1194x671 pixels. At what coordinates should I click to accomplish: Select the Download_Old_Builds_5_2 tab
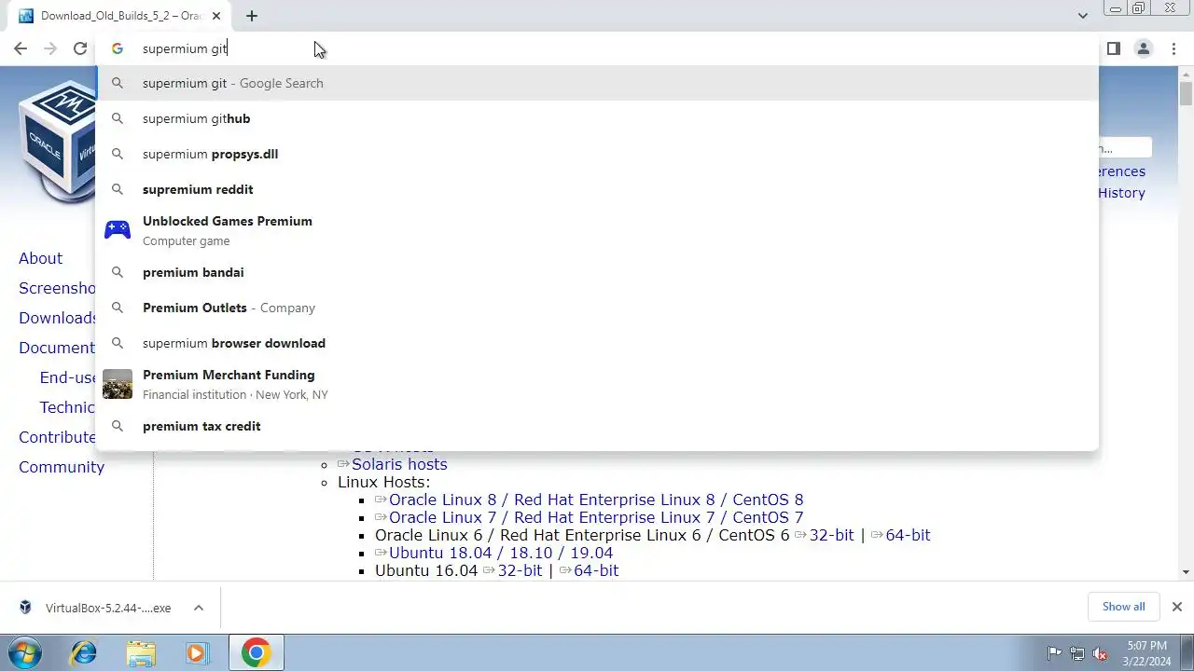tap(121, 16)
